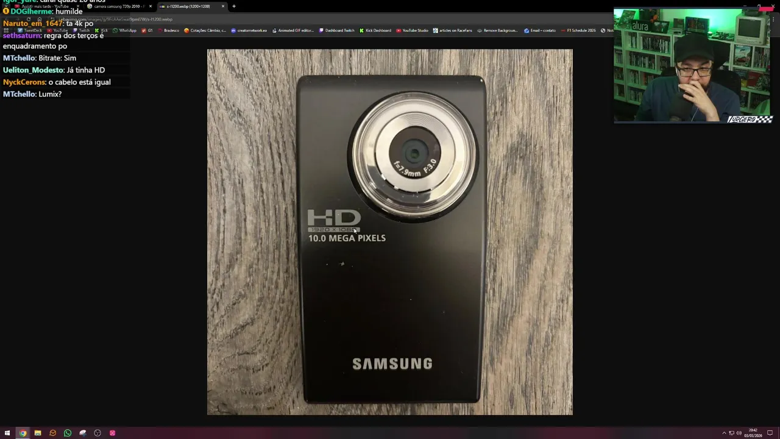Click chat username DOGIherme
This screenshot has height=439, width=780.
(x=31, y=12)
